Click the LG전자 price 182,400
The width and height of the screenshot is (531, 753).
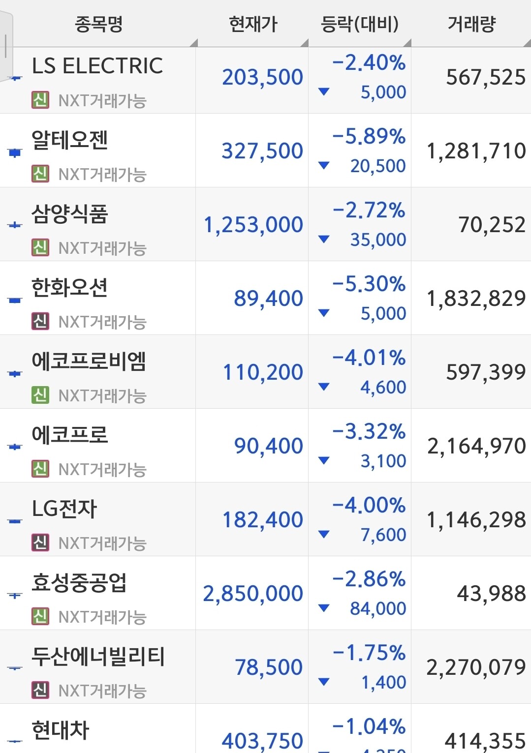tap(262, 520)
